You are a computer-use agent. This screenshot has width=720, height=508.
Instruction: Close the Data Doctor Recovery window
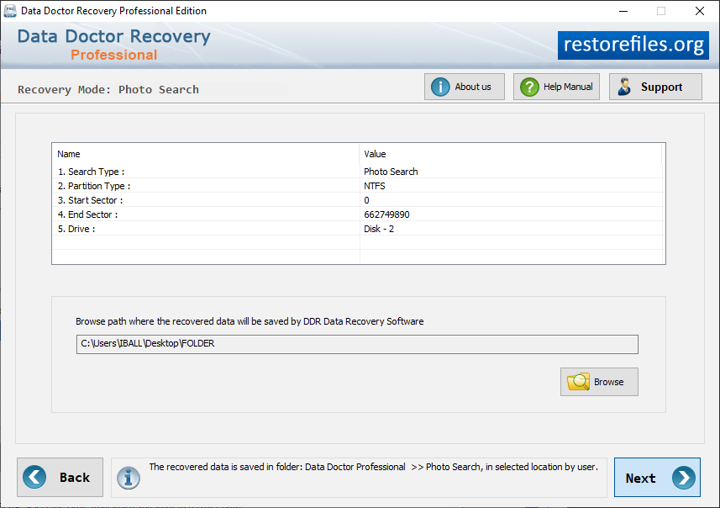[x=699, y=11]
